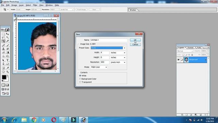Open the Image menu

[x=14, y=5]
